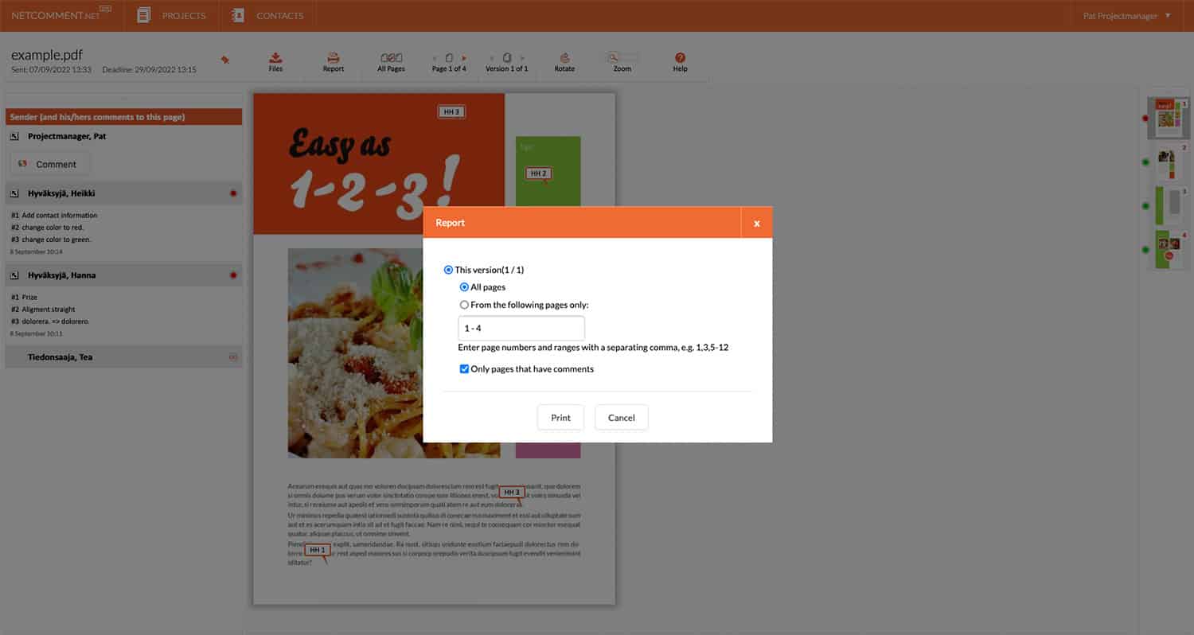Click the Files download icon
This screenshot has width=1194, height=635.
pos(275,58)
